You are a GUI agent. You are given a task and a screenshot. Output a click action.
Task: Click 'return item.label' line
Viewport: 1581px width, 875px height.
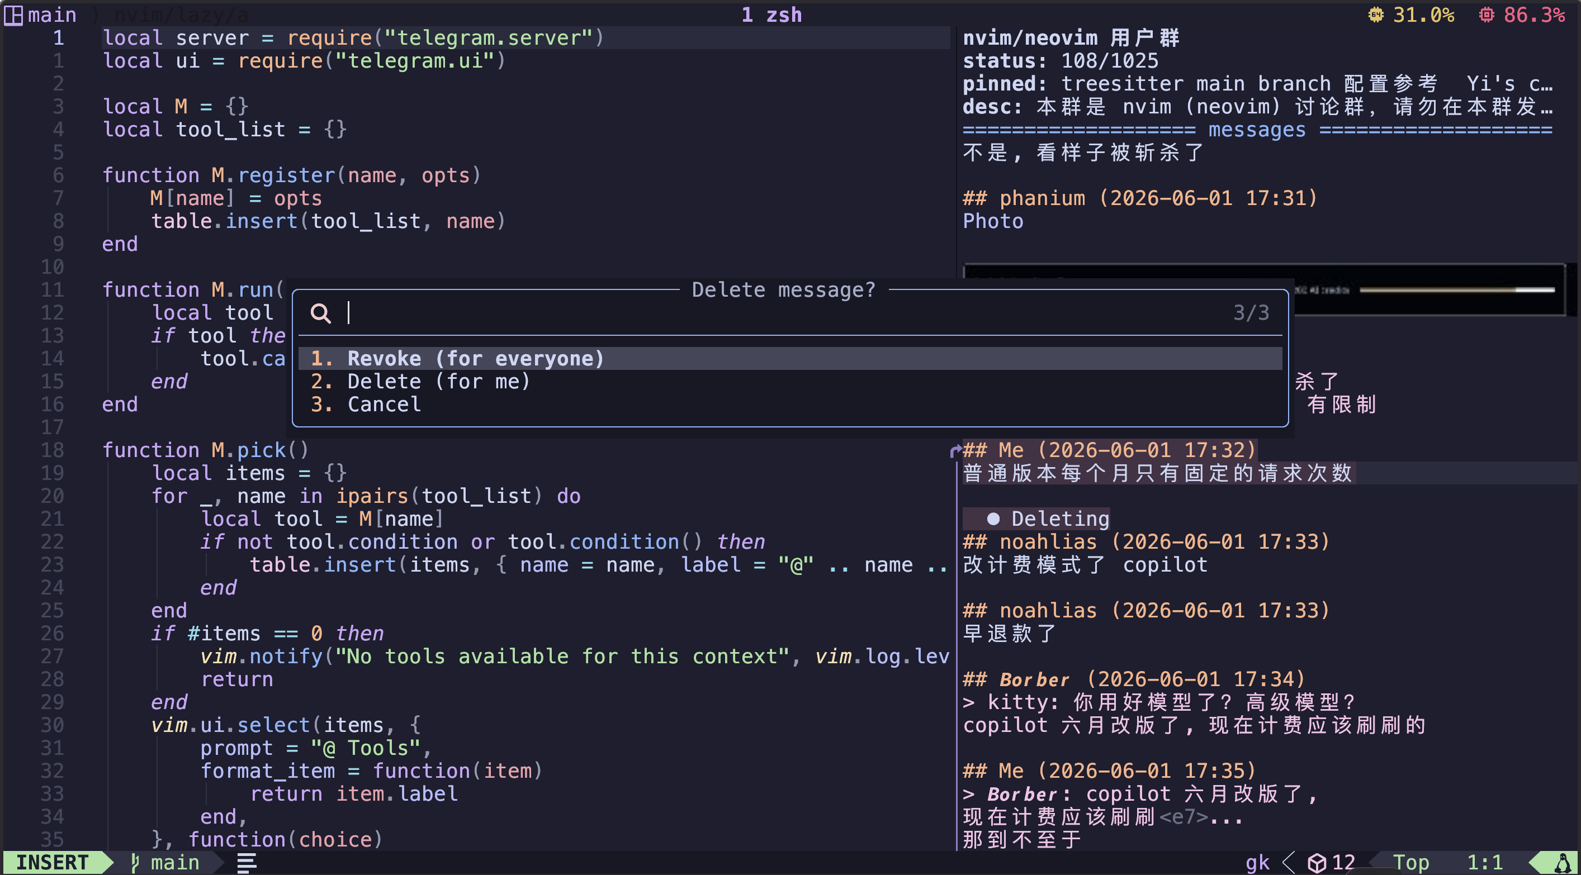coord(353,794)
